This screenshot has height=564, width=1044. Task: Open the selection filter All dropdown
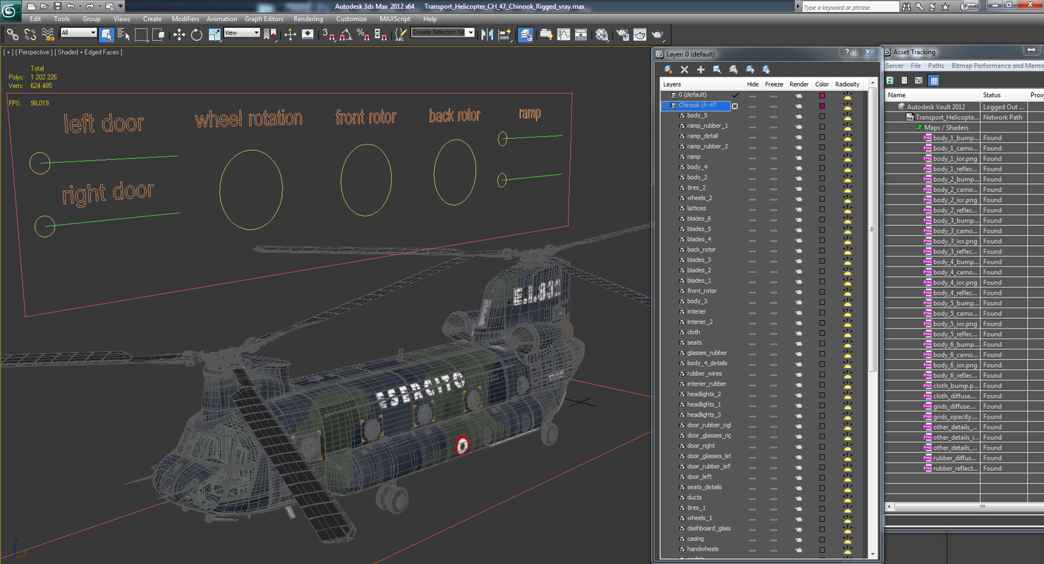(x=78, y=33)
